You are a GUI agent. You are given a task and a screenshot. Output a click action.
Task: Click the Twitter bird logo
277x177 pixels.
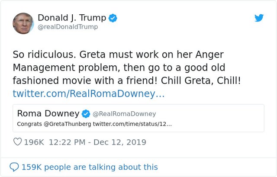[259, 18]
